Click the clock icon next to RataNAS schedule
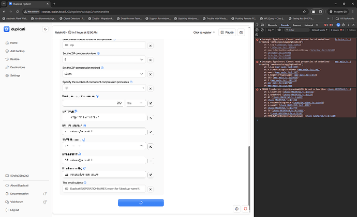 tap(70, 33)
